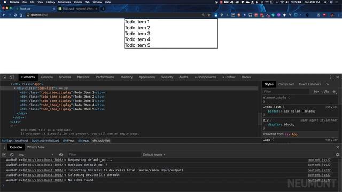Open the What's New drawer tab

click(36, 147)
